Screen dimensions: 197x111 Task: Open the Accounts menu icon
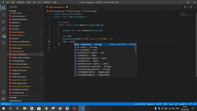click(x=3, y=92)
